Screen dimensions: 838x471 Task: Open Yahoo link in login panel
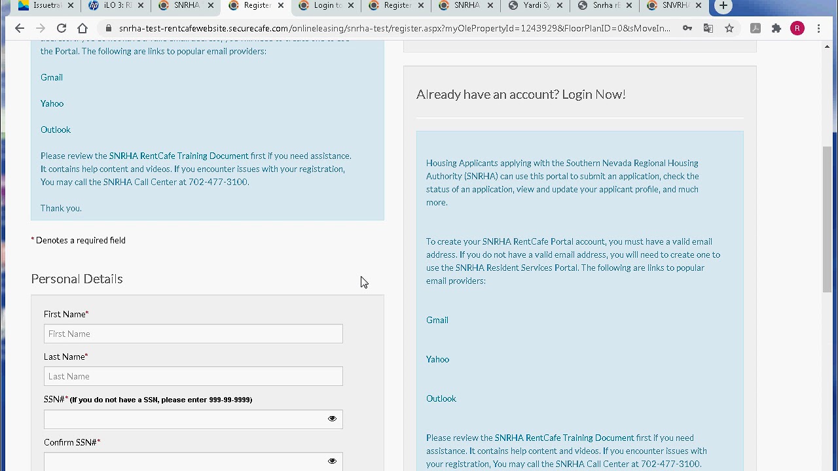click(x=438, y=359)
